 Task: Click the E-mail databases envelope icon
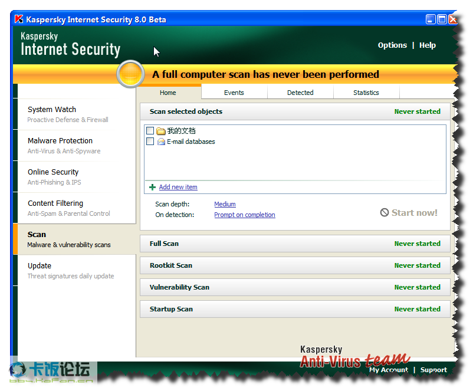pyautogui.click(x=161, y=142)
